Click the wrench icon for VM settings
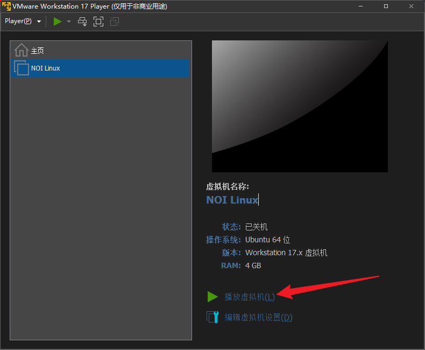Screen dimensions: 425x350 point(213,317)
